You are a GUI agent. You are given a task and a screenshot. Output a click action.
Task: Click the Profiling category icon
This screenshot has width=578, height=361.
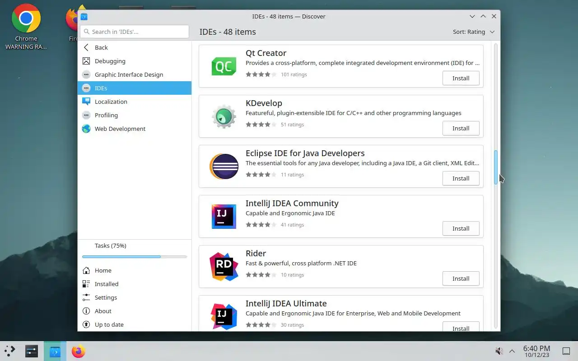point(86,115)
